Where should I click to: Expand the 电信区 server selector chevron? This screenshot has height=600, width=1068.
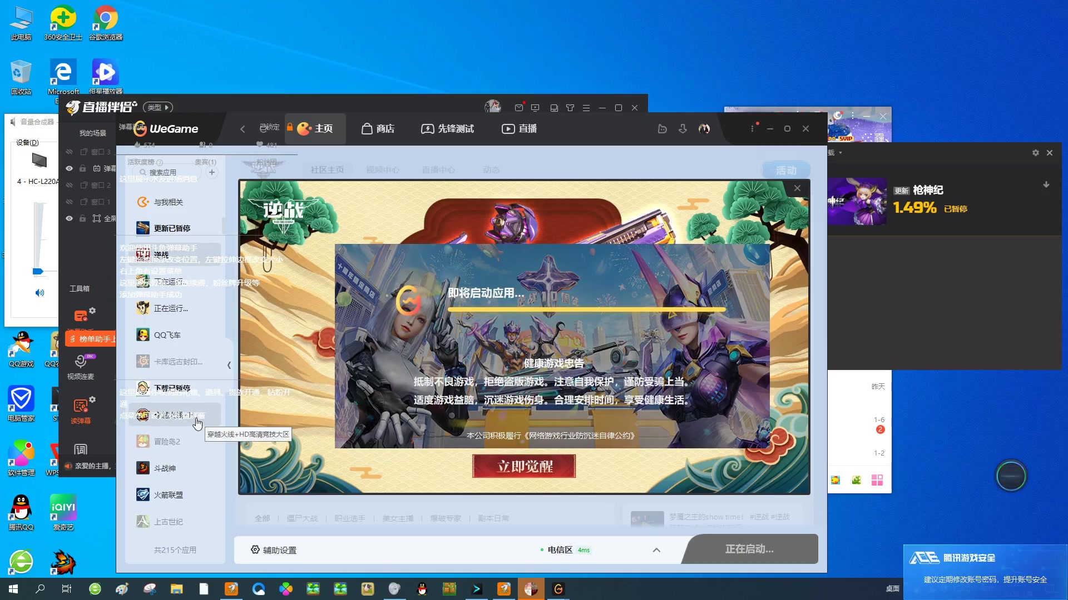[x=656, y=550]
